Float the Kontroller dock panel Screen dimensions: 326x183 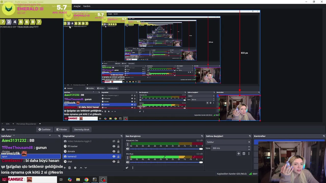coord(324,136)
